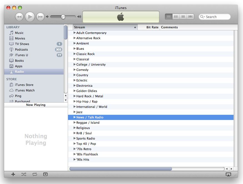
Task: Expand Blues streams
Action: click(74, 49)
